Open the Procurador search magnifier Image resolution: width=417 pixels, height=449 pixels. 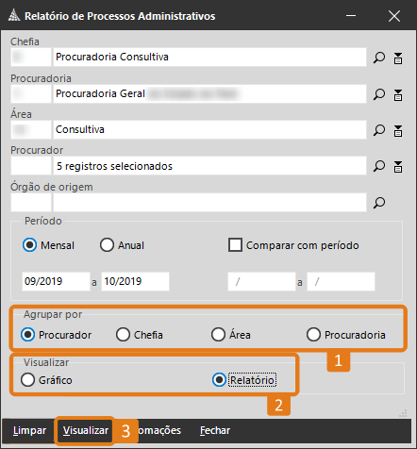(379, 166)
